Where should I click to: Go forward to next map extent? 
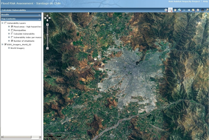[189, 10]
